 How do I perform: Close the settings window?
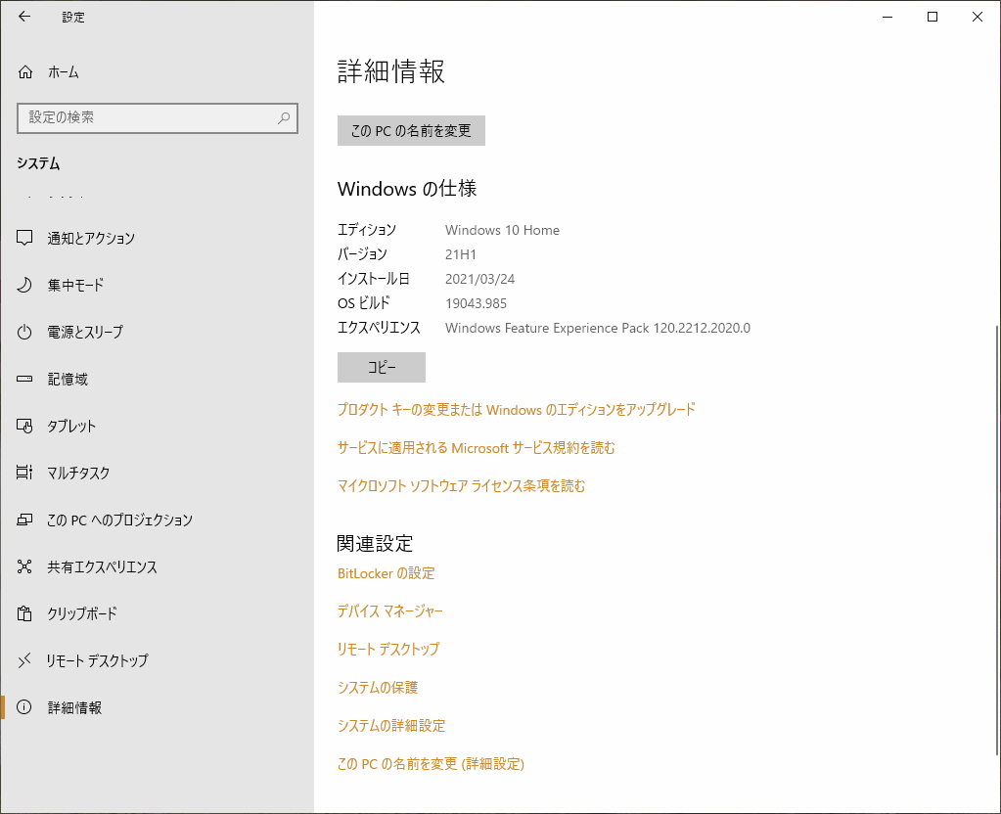pos(977,17)
